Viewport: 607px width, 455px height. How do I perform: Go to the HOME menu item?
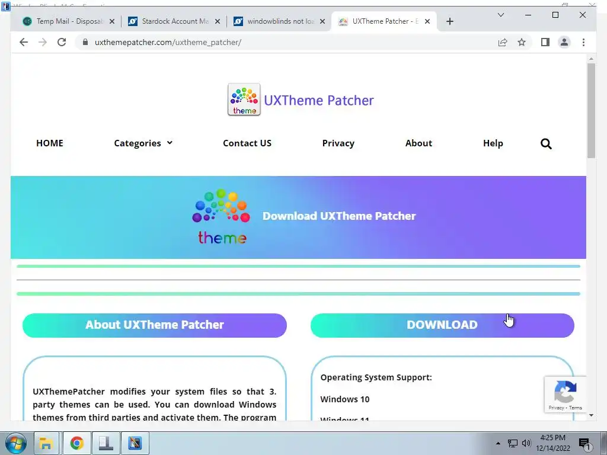point(50,143)
